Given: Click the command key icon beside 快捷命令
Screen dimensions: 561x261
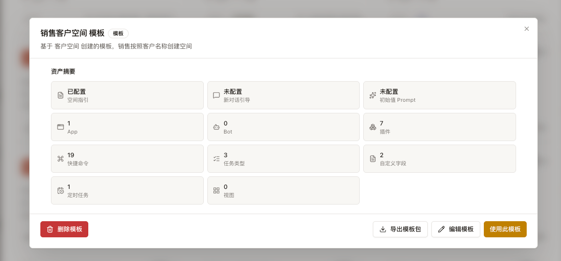Looking at the screenshot, I should 61,159.
